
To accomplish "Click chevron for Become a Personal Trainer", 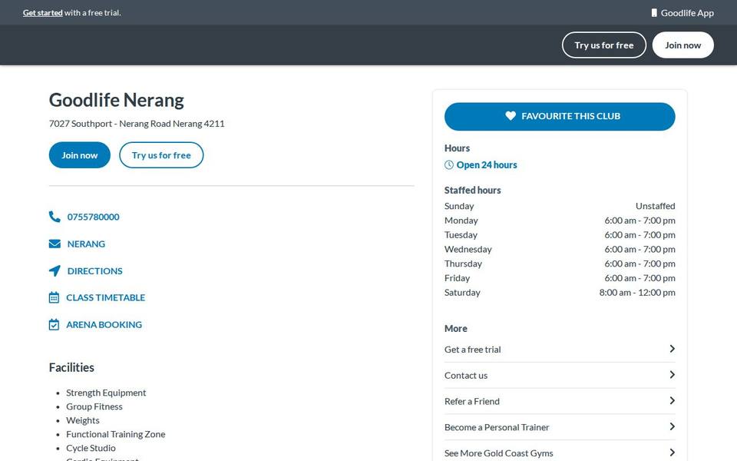I will 673,426.
